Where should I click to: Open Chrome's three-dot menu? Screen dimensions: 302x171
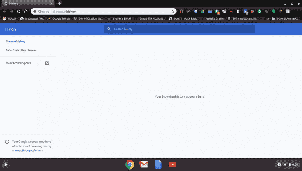(x=298, y=11)
